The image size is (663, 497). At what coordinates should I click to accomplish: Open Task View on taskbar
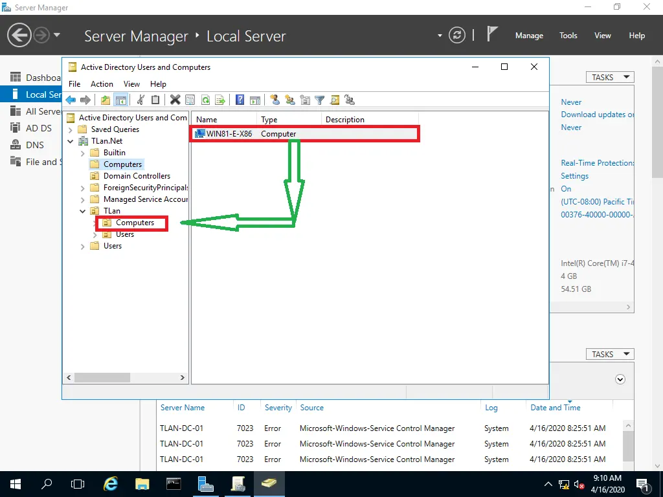click(x=78, y=484)
